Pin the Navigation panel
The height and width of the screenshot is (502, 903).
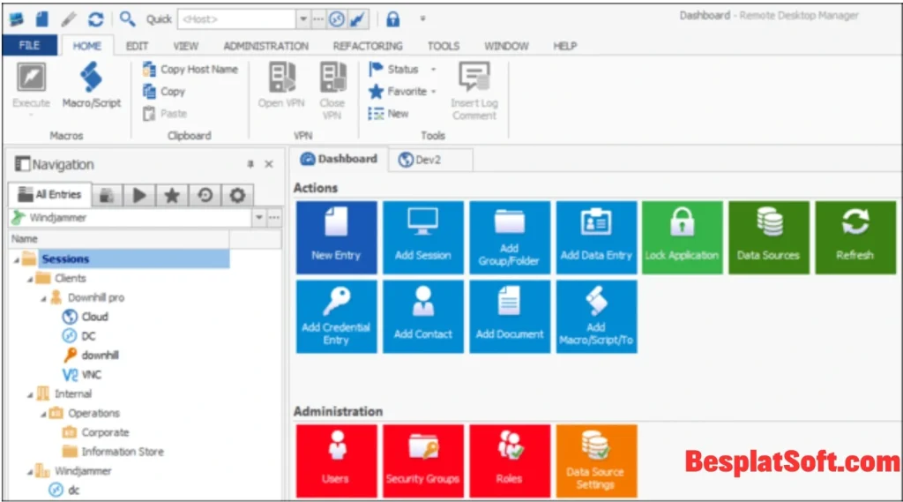(250, 164)
